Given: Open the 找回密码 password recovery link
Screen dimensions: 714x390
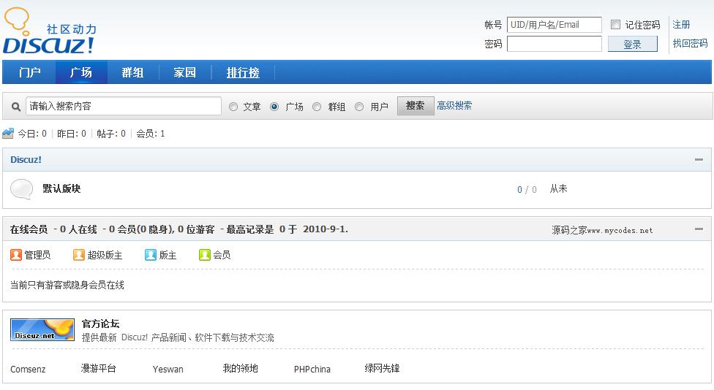Looking at the screenshot, I should (x=690, y=43).
